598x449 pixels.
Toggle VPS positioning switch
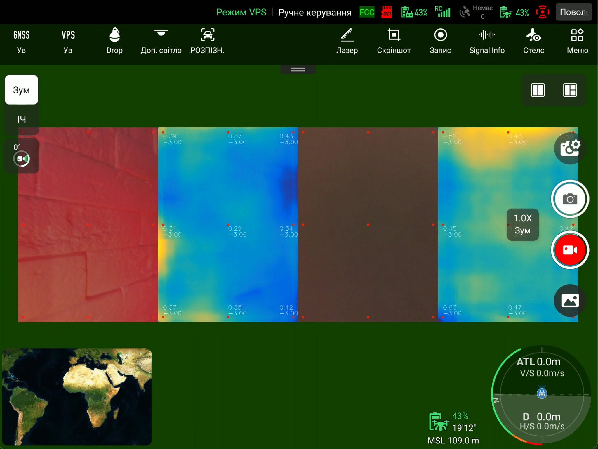click(x=68, y=41)
